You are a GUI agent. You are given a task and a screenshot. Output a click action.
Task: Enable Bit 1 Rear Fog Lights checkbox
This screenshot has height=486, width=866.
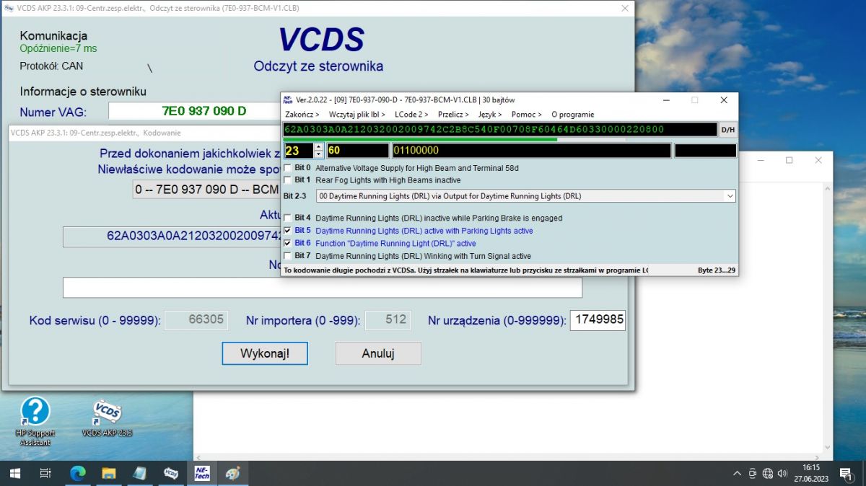tap(288, 180)
